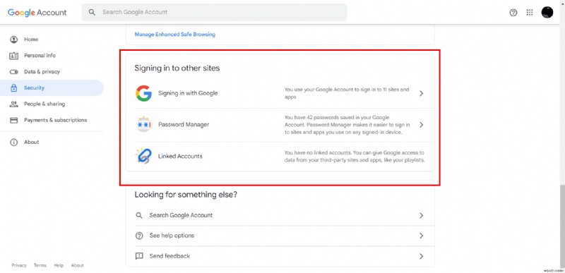Click 'sign in to 11 sites and apps' text
The width and height of the screenshot is (565, 273).
[x=347, y=93]
